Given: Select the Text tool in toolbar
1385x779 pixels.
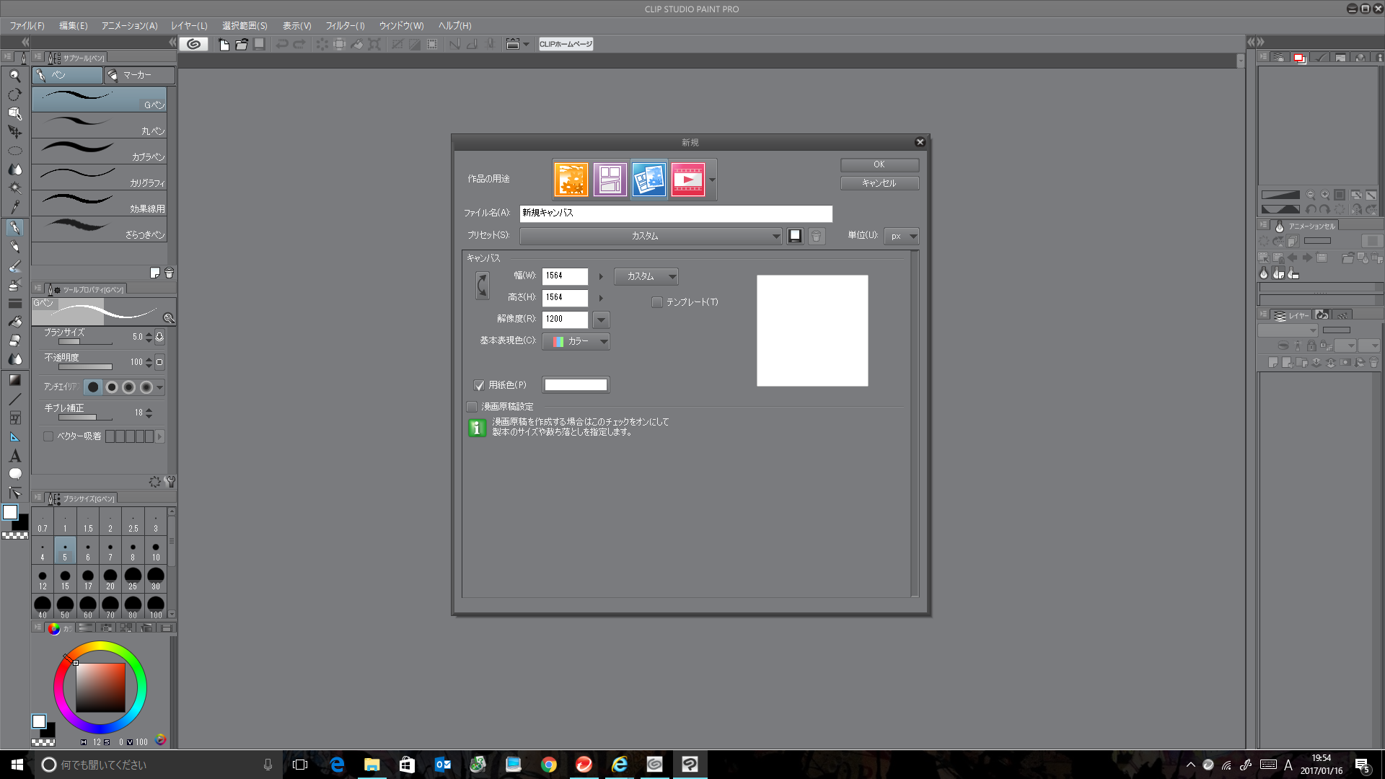Looking at the screenshot, I should (15, 456).
